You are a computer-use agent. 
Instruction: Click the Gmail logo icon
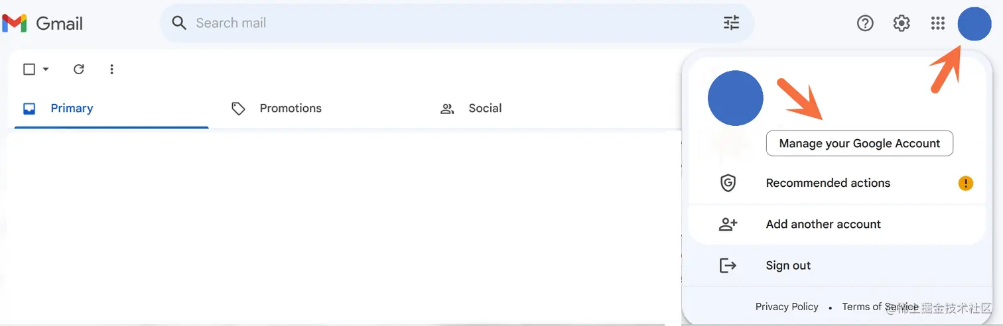[x=15, y=23]
